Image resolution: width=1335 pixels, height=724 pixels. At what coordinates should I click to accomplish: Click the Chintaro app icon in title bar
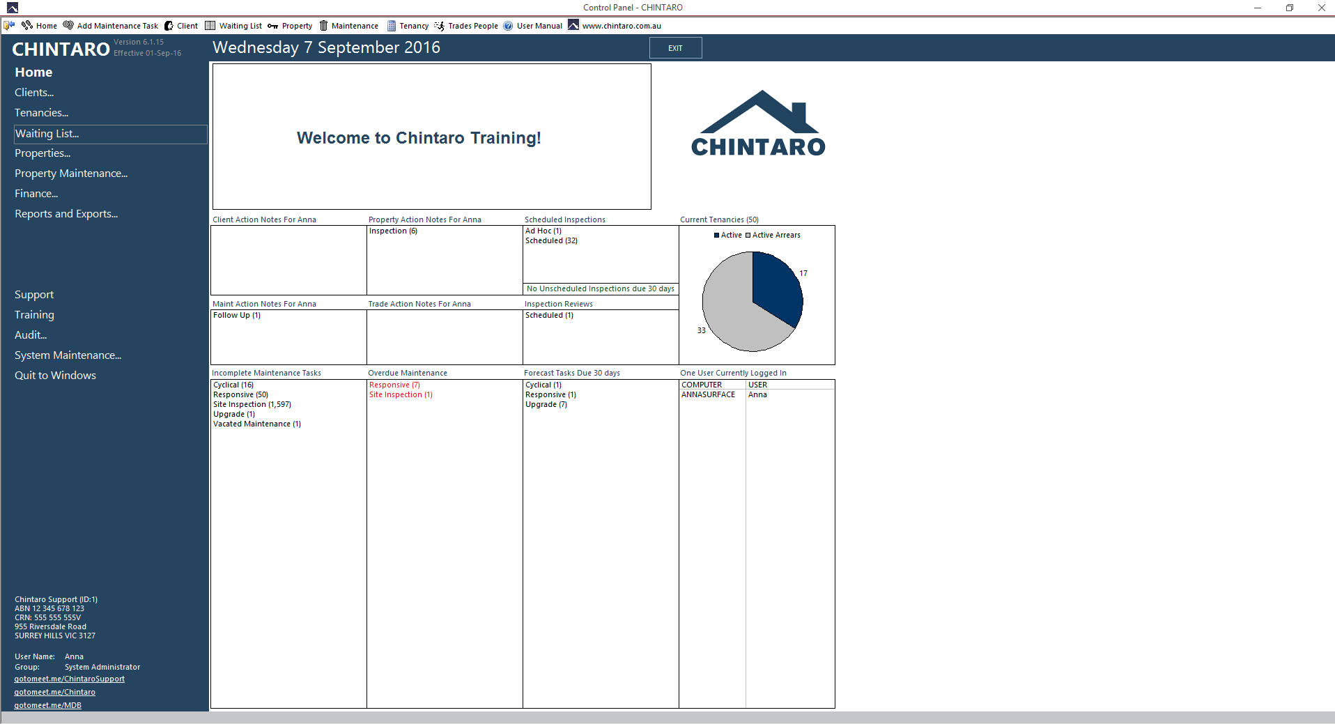(12, 8)
